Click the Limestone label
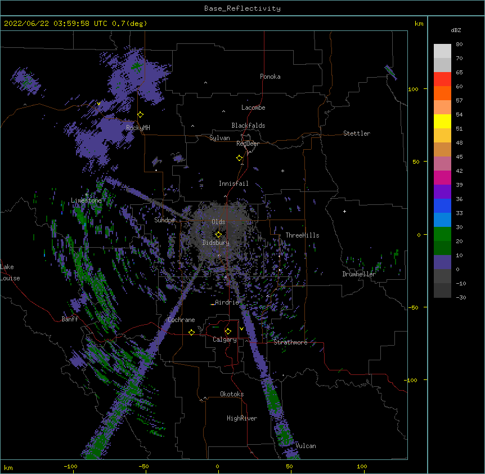 (86, 200)
